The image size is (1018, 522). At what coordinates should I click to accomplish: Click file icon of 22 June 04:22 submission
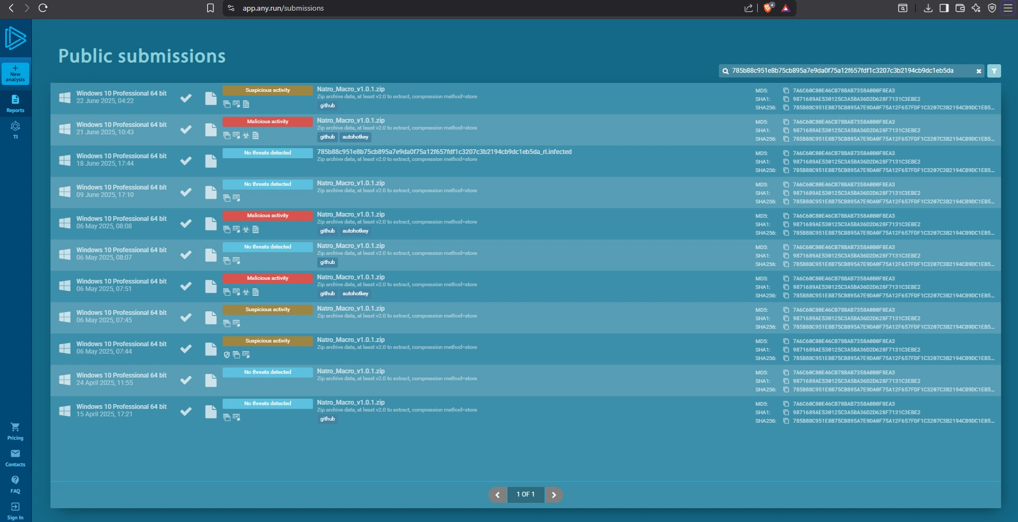click(x=211, y=98)
